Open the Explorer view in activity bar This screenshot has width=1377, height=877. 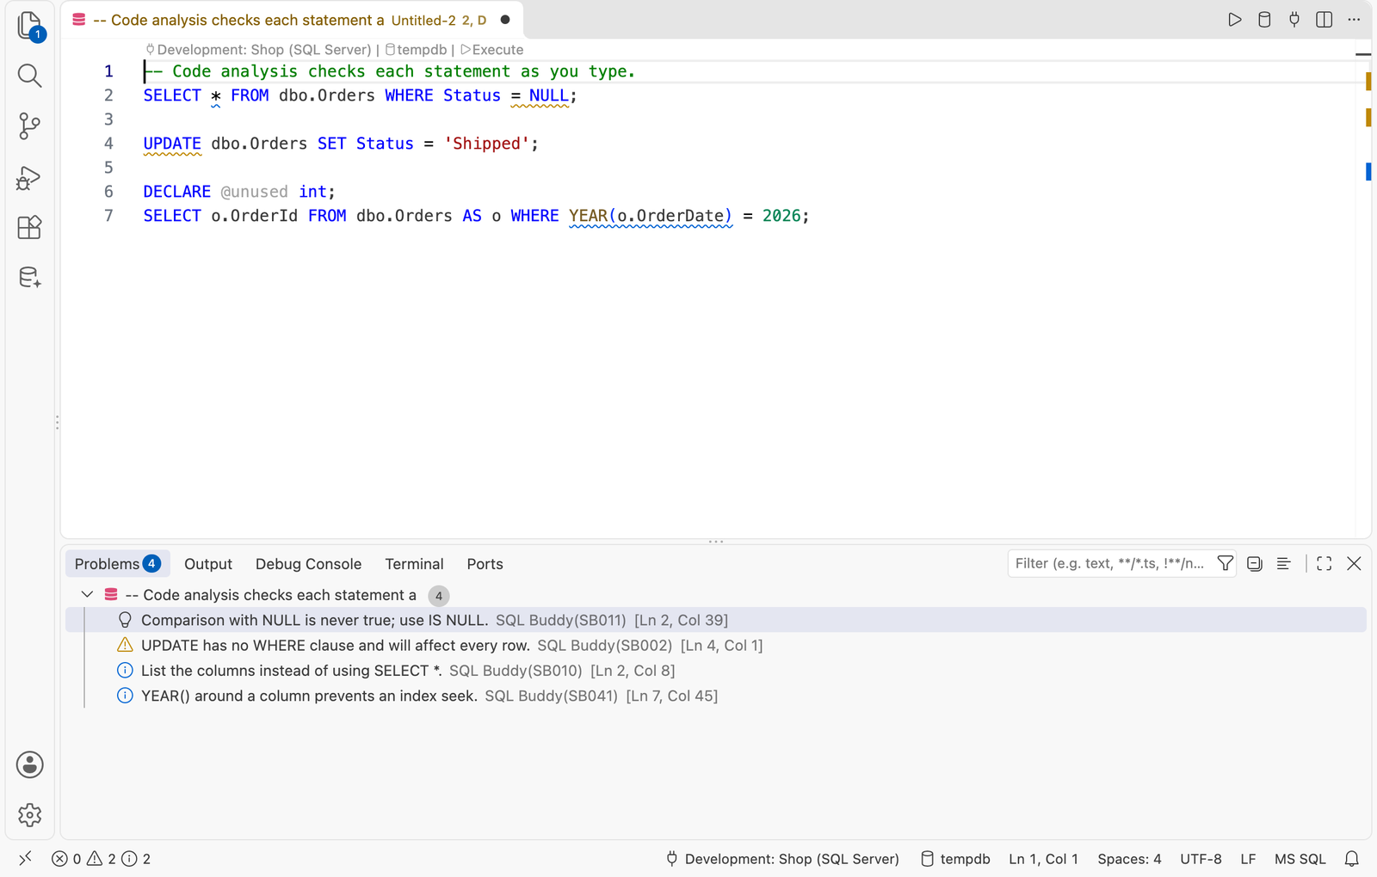(30, 26)
